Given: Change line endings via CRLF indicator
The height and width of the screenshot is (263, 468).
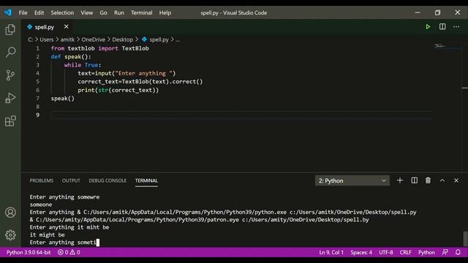Looking at the screenshot, I should point(405,252).
